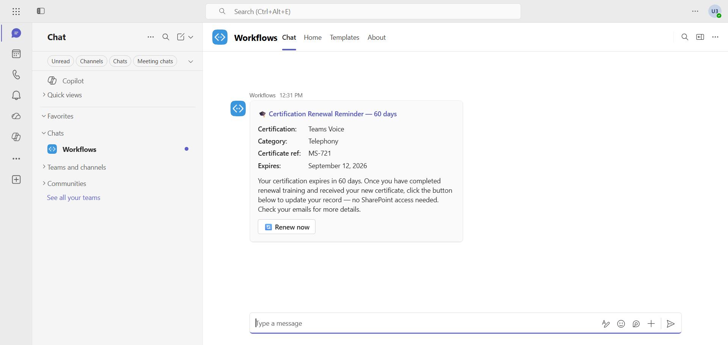
Task: Select the 'MS-721' certificate reference text
Action: pos(320,153)
